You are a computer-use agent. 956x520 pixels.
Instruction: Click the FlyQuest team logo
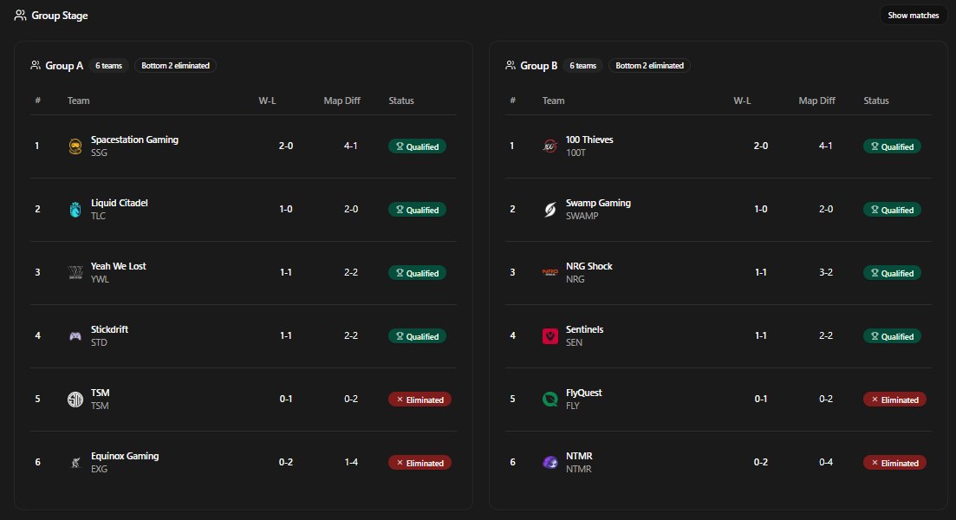tap(550, 400)
